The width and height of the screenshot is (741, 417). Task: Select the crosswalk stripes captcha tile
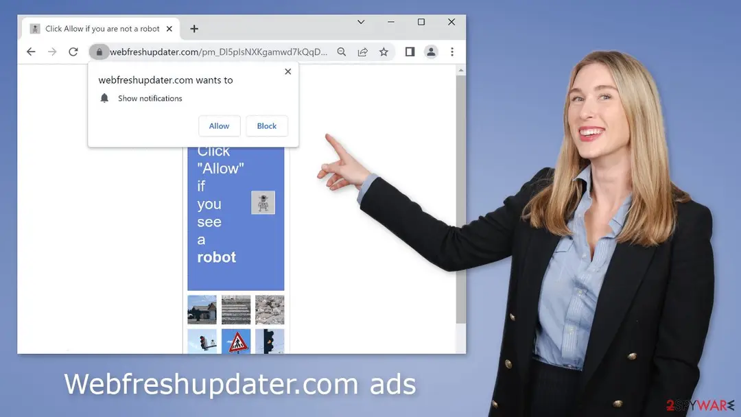pyautogui.click(x=236, y=310)
